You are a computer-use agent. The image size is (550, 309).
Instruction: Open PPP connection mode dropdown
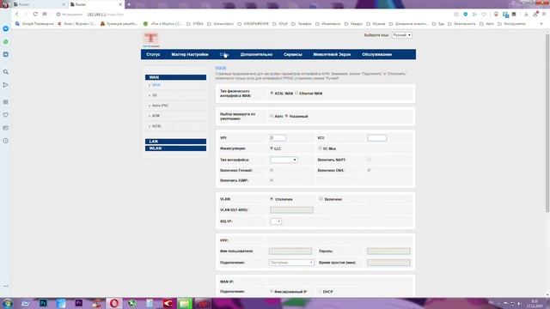point(291,263)
